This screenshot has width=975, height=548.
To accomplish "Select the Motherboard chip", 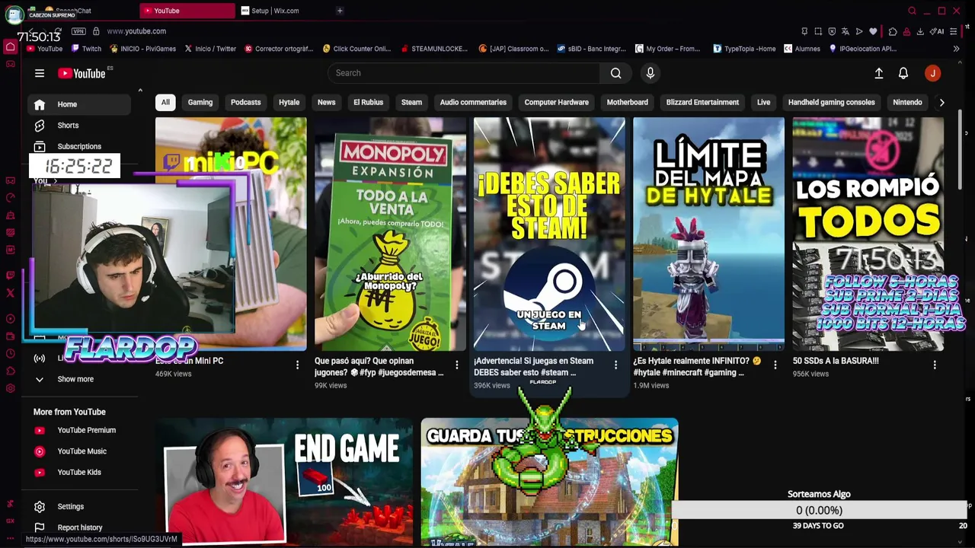I will (x=627, y=102).
